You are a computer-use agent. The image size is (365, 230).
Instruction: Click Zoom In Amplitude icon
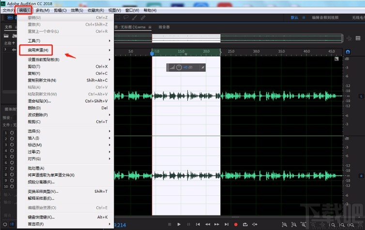coord(284,225)
